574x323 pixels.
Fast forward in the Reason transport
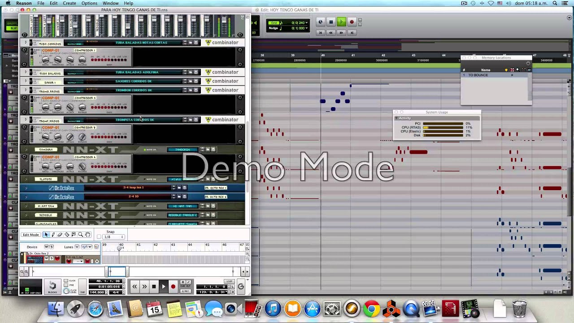(x=144, y=287)
